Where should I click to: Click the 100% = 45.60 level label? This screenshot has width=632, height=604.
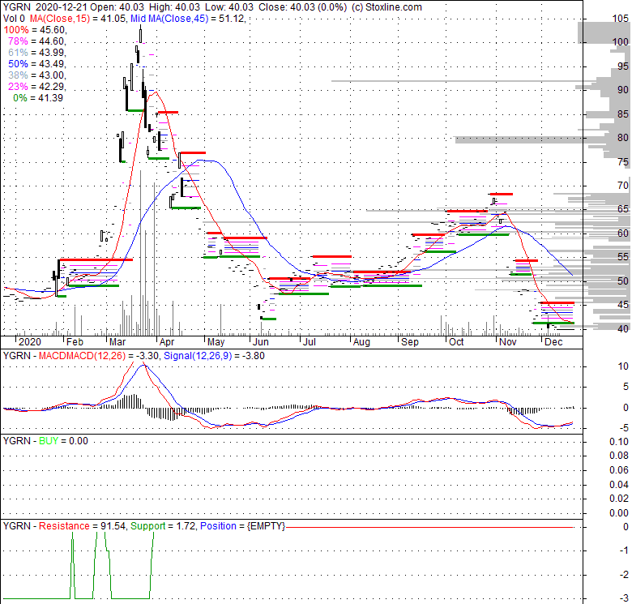tap(34, 30)
